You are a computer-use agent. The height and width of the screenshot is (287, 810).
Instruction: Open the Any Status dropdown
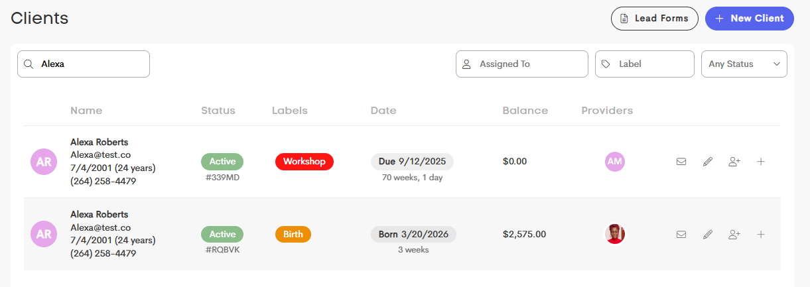pyautogui.click(x=744, y=64)
